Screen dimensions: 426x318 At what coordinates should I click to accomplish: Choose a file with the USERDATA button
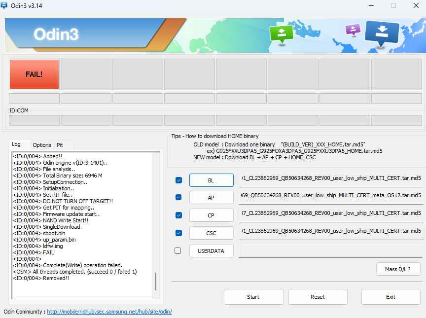click(x=211, y=251)
